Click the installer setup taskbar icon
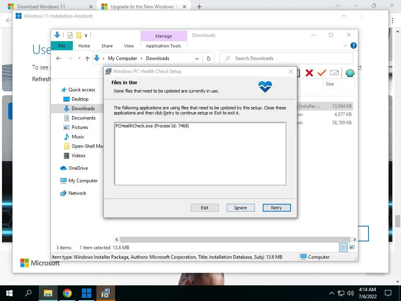This screenshot has height=301, width=401. (106, 293)
